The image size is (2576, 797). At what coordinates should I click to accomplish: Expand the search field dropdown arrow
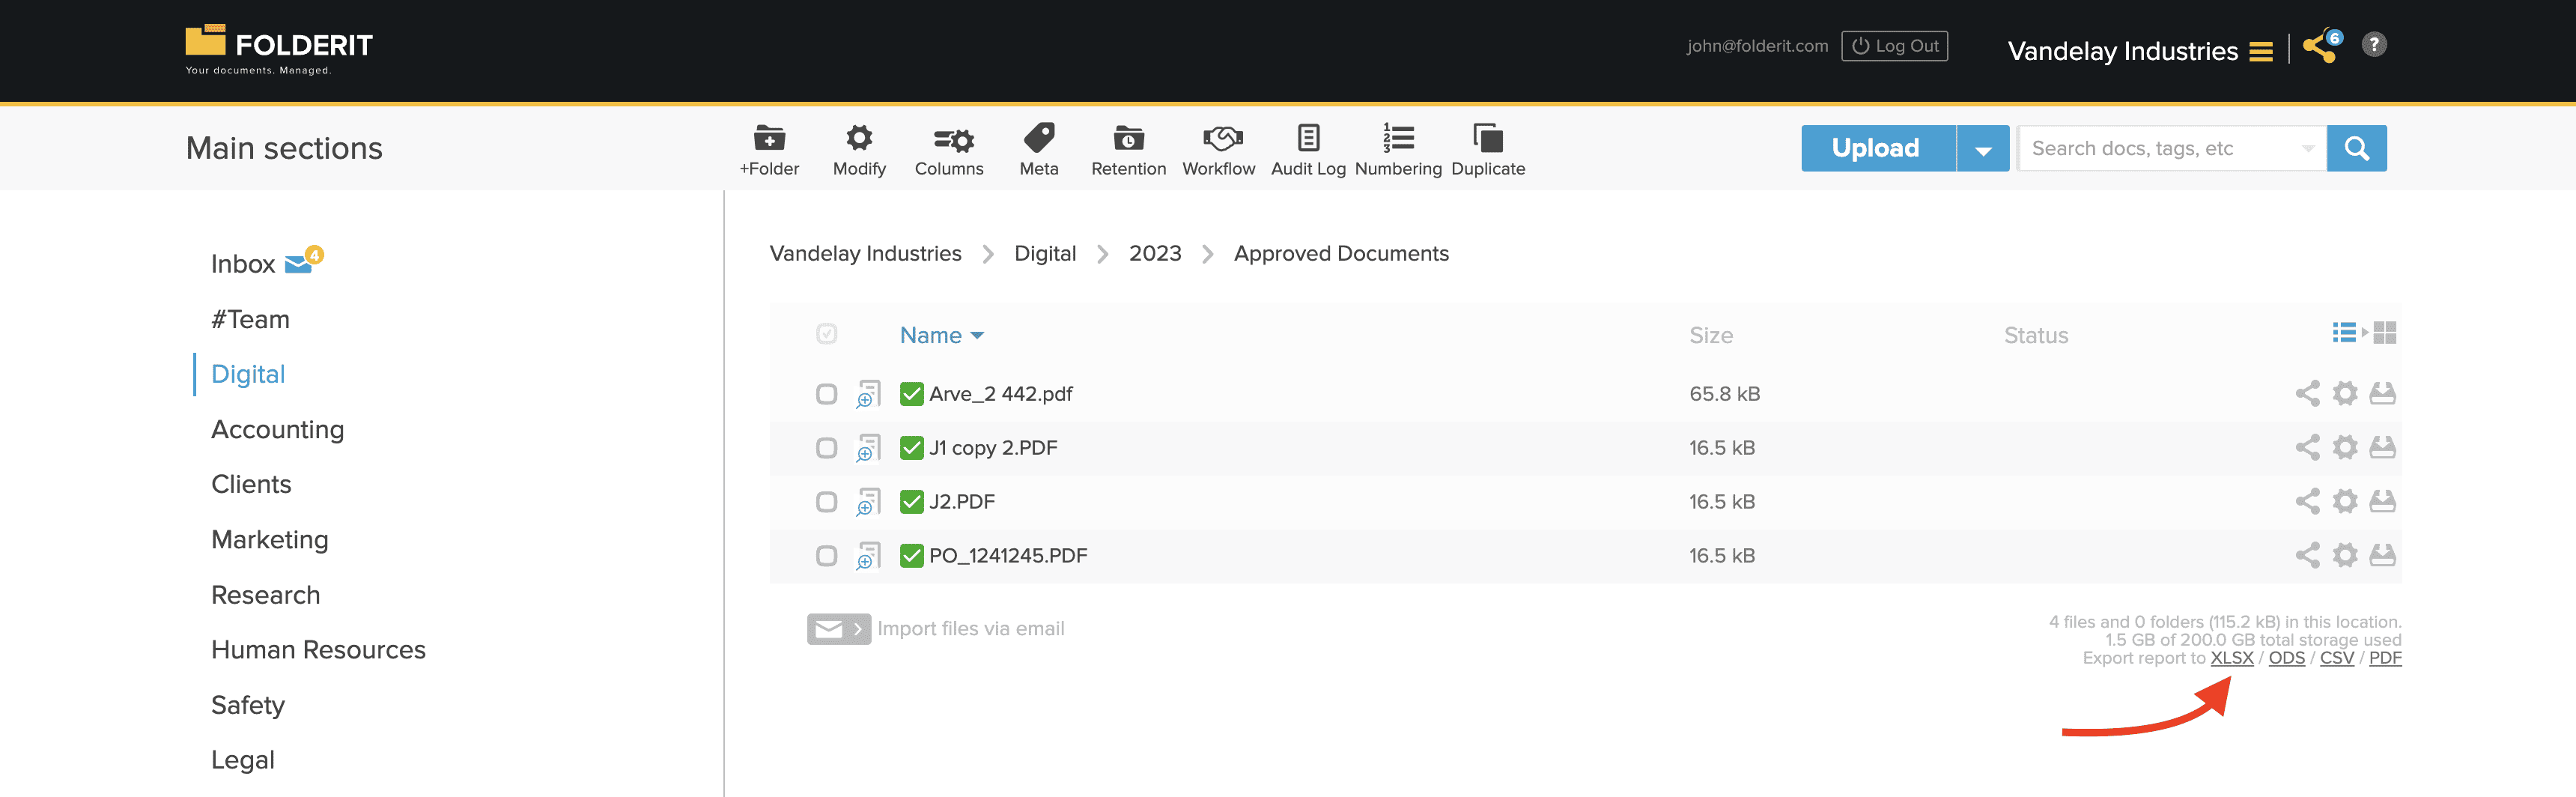click(2307, 149)
